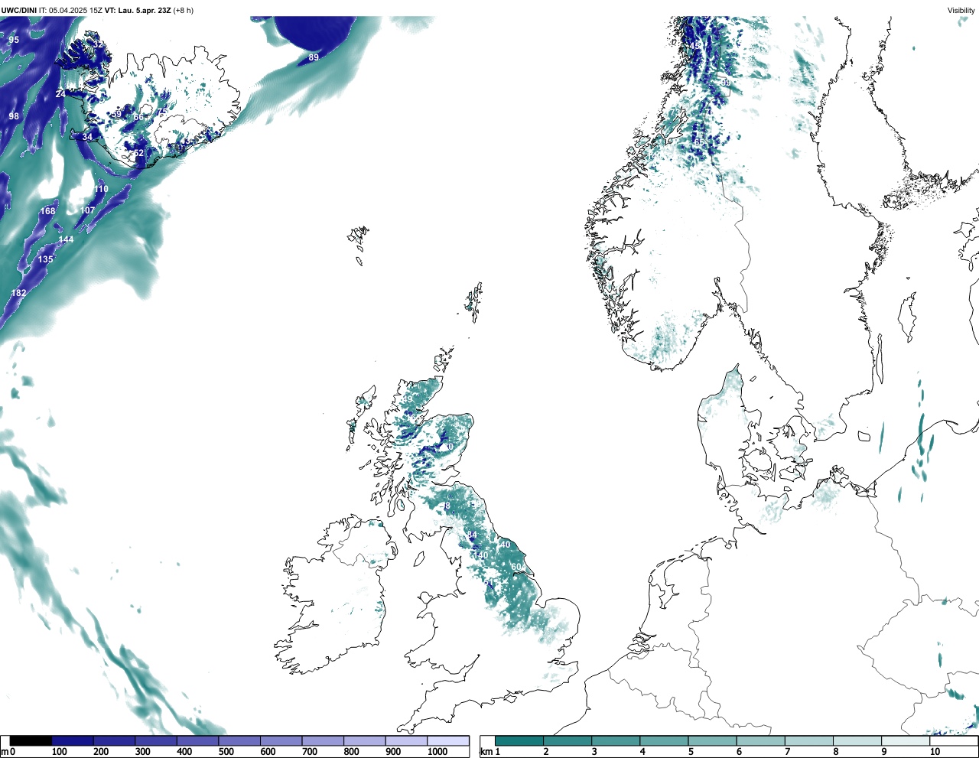Select the black 0–100 m legend swatch
This screenshot has height=758, width=979.
pos(31,740)
